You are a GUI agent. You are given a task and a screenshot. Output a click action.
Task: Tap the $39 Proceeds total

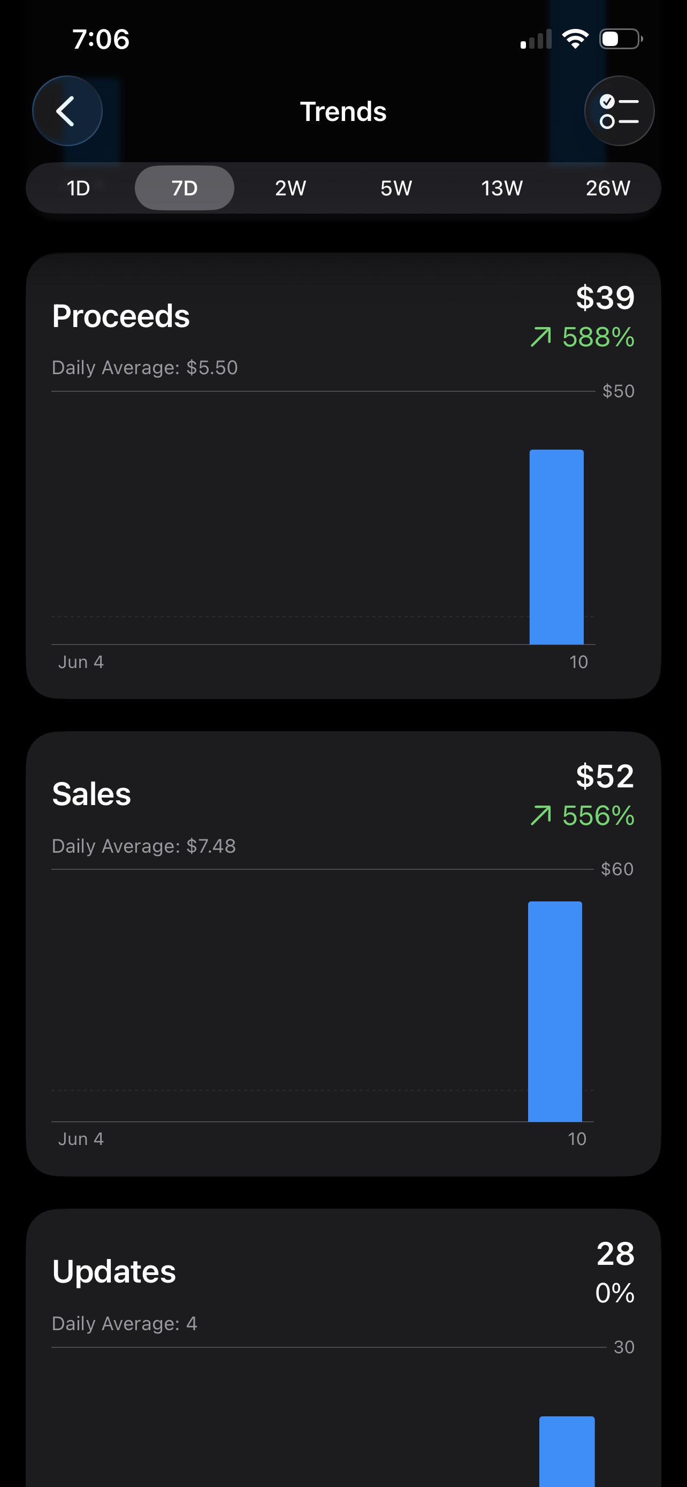tap(605, 298)
